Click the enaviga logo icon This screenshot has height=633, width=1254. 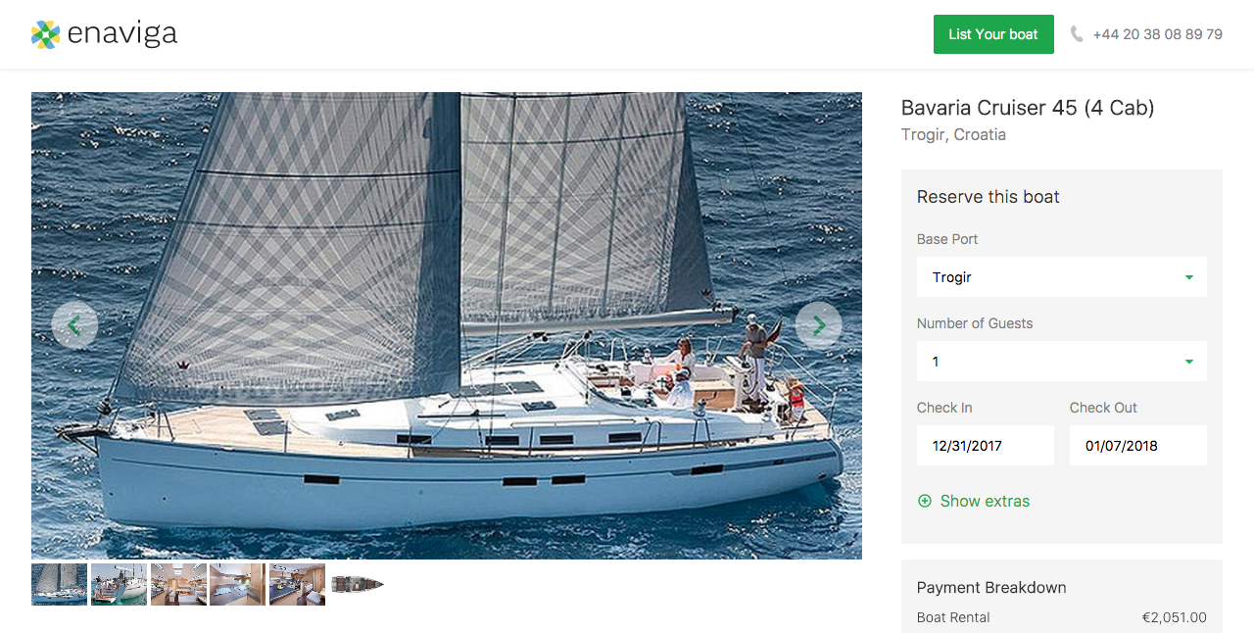45,34
